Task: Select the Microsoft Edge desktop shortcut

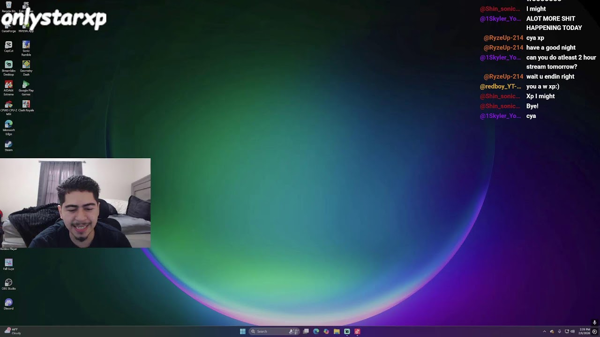Action: coord(8,128)
